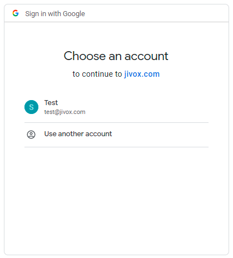Click the word Google in the header
The height and width of the screenshot is (258, 233).
point(74,14)
